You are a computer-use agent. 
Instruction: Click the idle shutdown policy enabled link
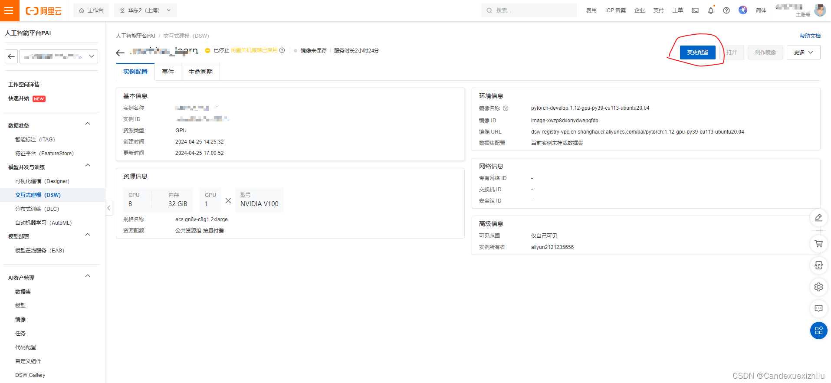[x=254, y=50]
